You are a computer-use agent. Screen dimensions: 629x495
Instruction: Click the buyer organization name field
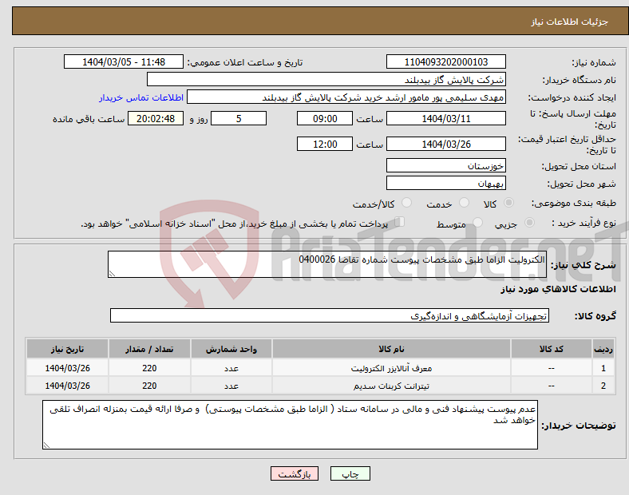[x=326, y=79]
